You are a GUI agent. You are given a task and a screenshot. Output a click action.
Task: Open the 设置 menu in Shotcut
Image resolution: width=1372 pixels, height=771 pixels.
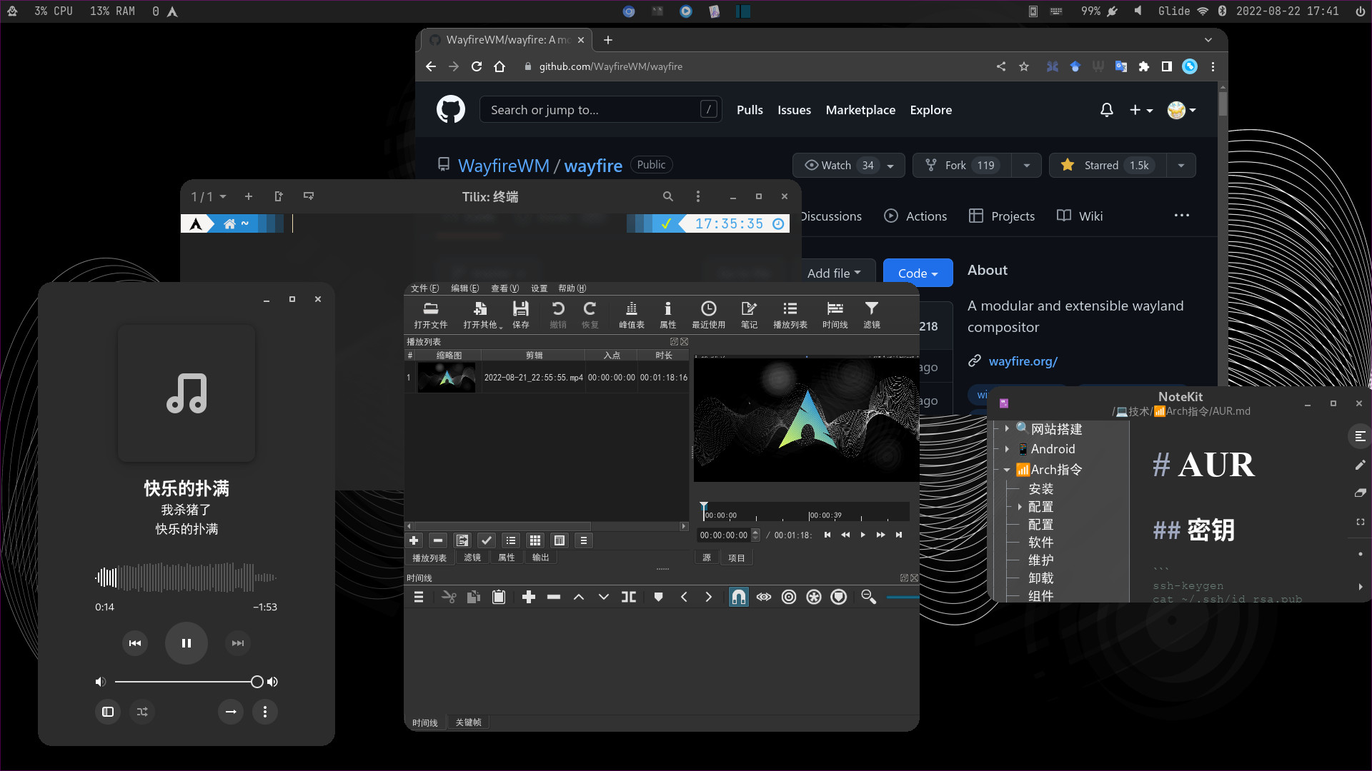pos(539,288)
